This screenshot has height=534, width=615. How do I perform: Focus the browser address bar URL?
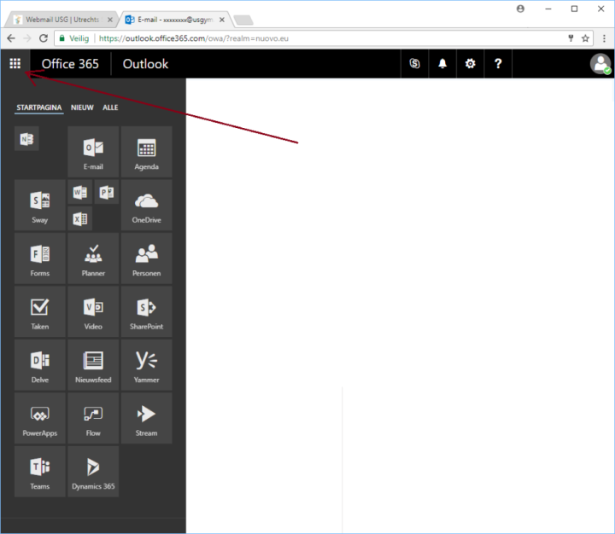194,38
